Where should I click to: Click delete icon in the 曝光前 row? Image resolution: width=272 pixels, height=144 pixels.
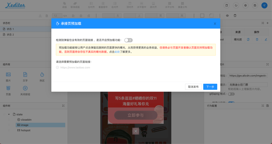click(257, 40)
